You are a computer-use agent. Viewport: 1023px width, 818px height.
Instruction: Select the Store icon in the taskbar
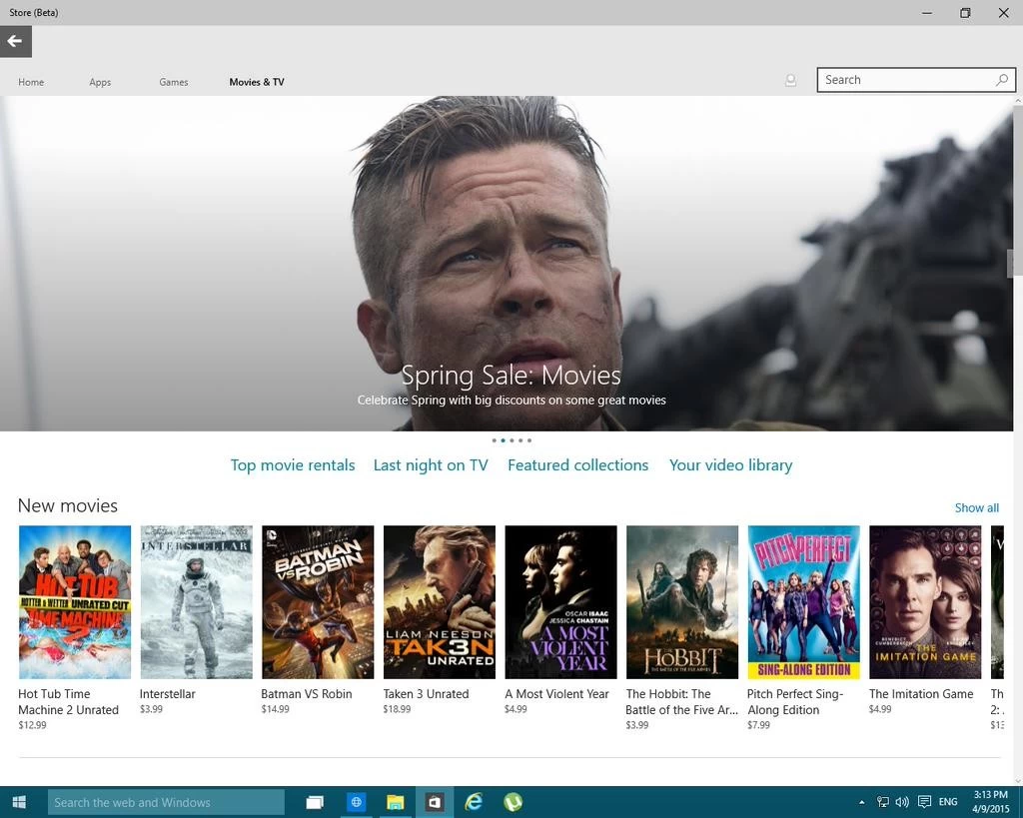tap(435, 802)
